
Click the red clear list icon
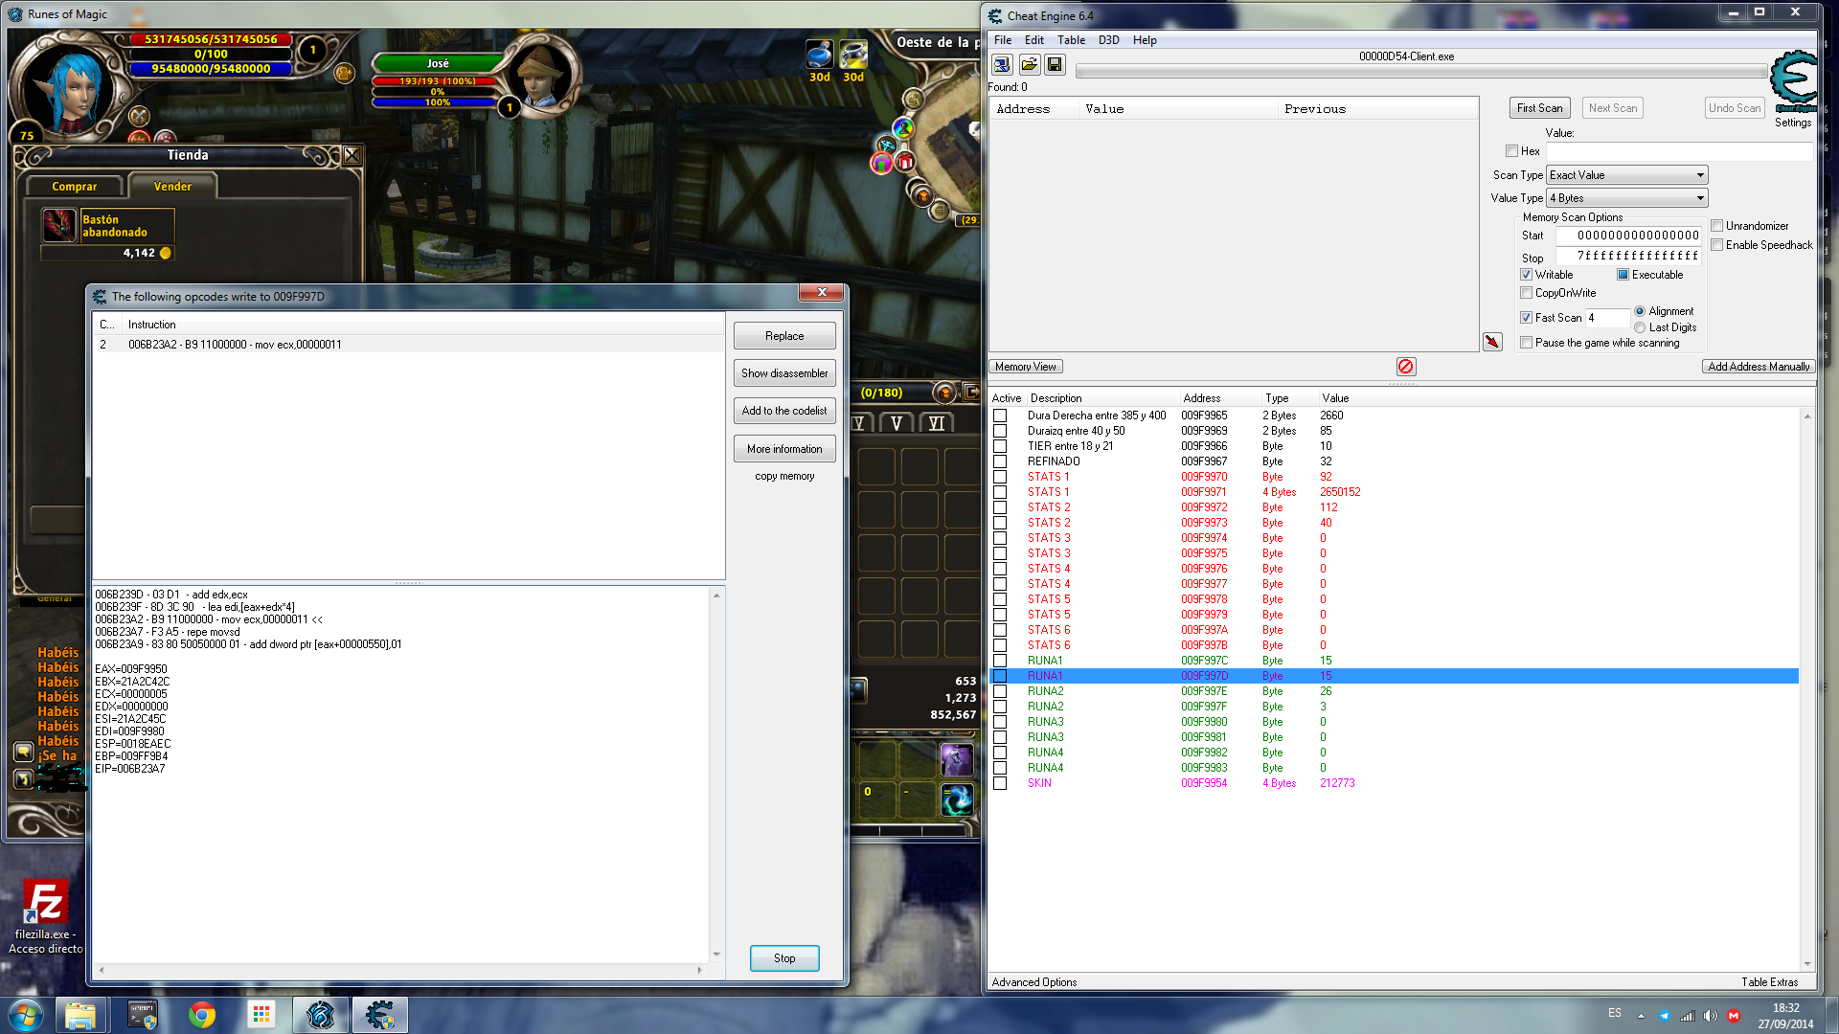click(x=1405, y=367)
